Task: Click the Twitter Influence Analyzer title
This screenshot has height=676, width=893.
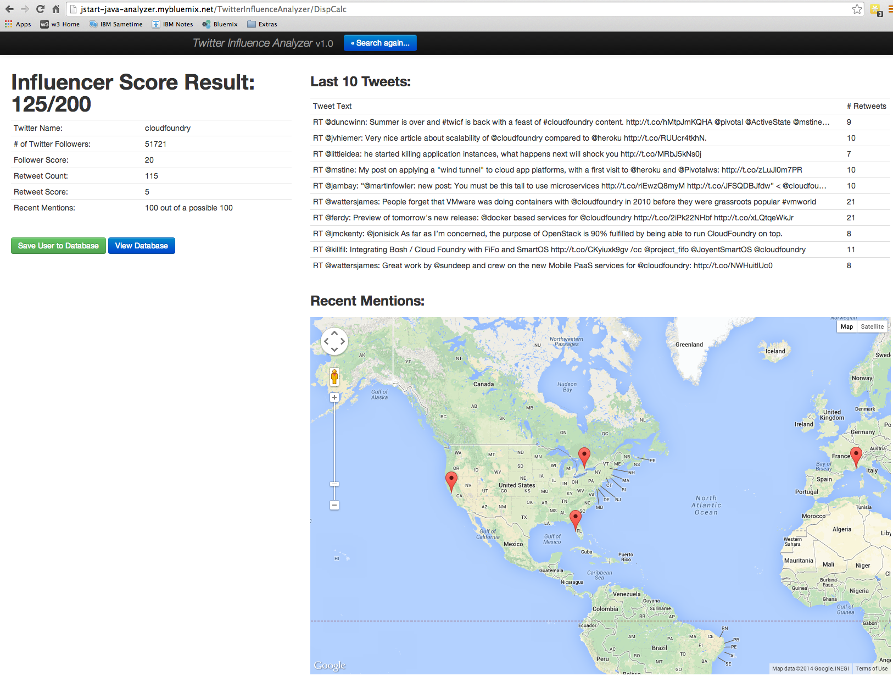Action: [x=263, y=43]
